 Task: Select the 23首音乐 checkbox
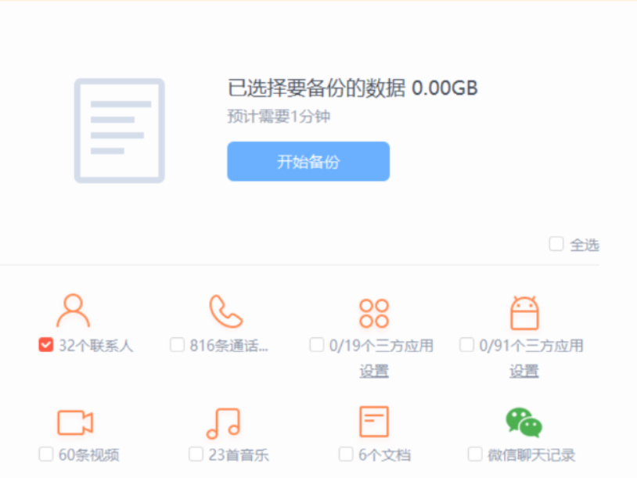click(x=196, y=455)
